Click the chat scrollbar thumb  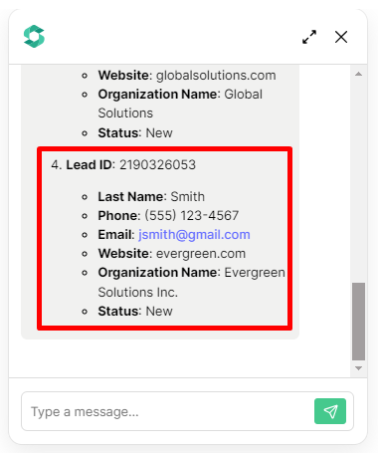[358, 322]
